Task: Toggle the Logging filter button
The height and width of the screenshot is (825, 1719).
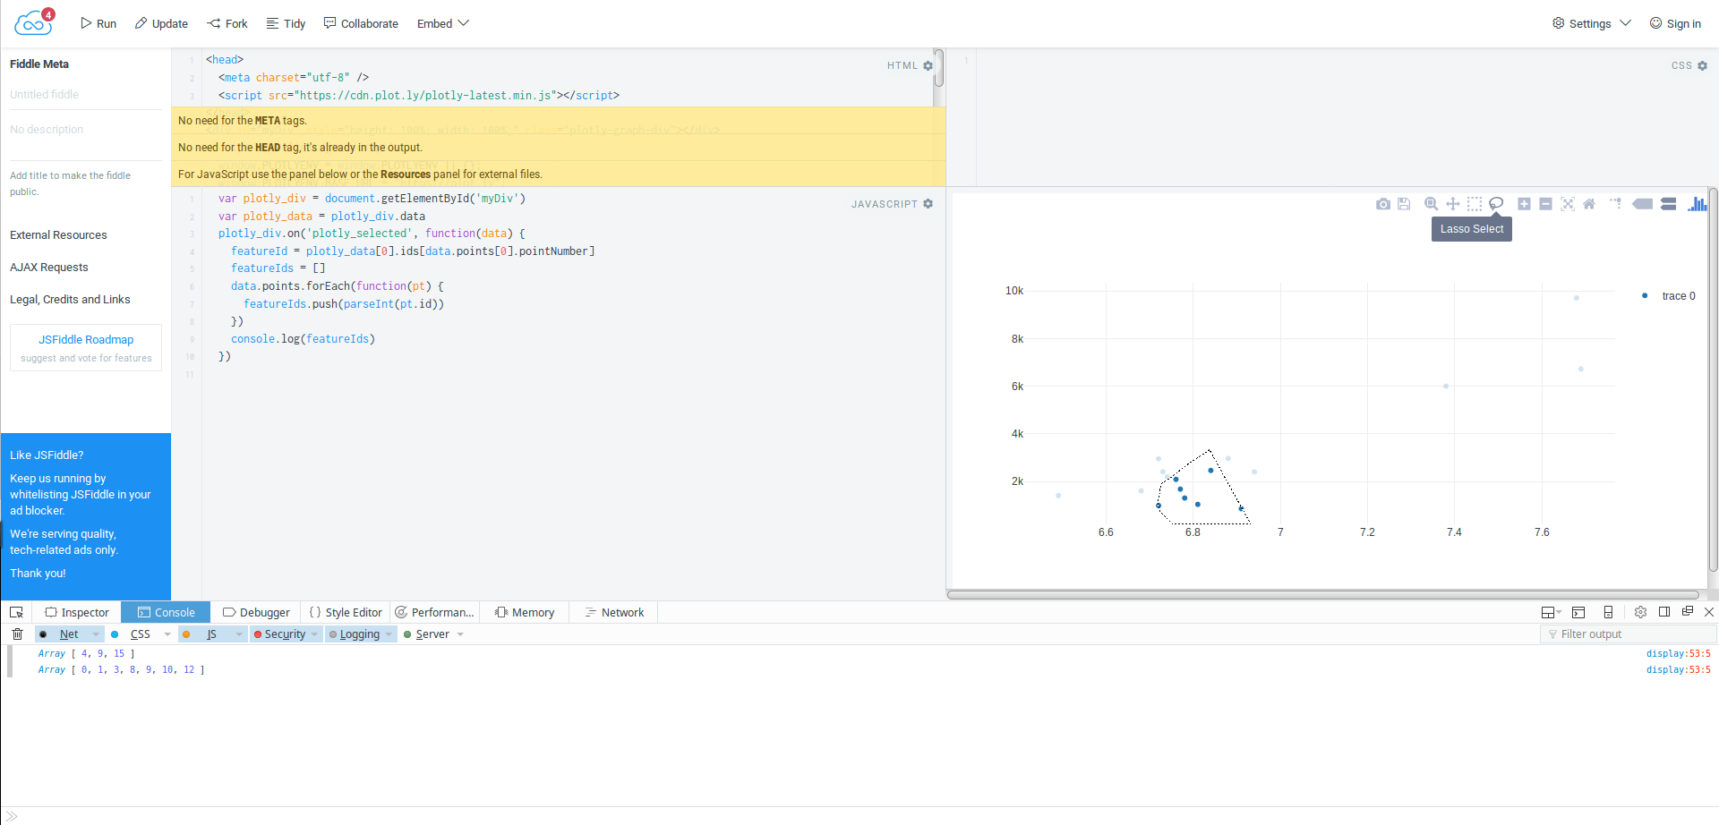Action: pos(360,634)
